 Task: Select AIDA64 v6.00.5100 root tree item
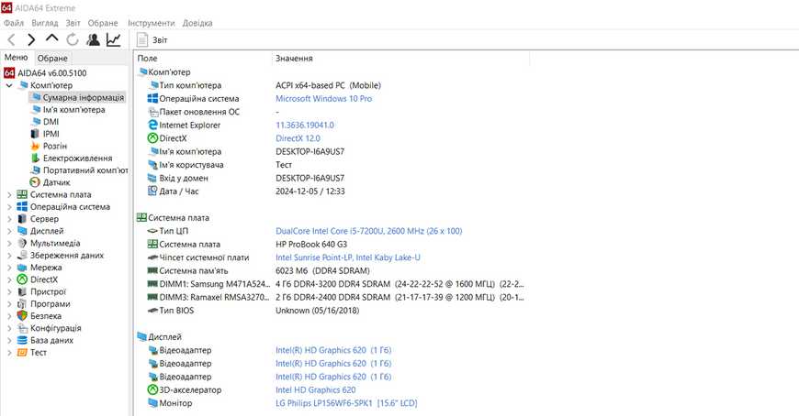click(x=45, y=73)
